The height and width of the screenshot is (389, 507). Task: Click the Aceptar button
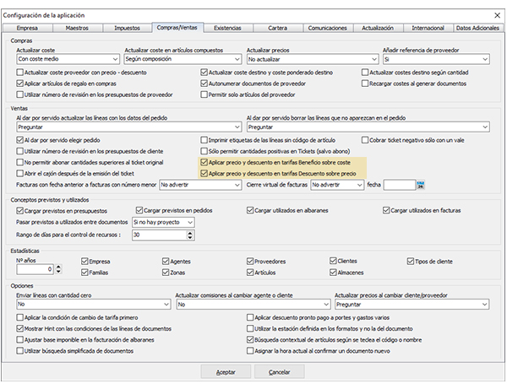pyautogui.click(x=226, y=372)
